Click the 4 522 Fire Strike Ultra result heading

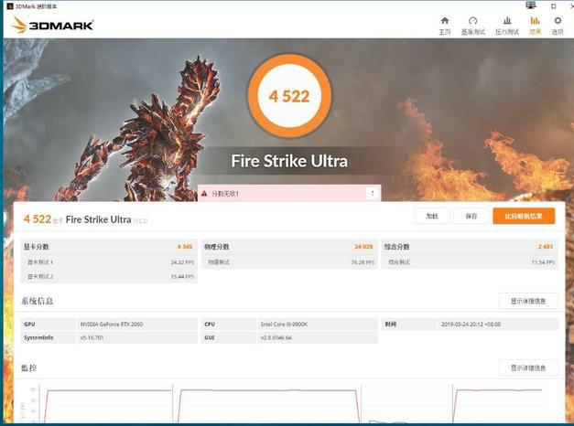(x=85, y=219)
